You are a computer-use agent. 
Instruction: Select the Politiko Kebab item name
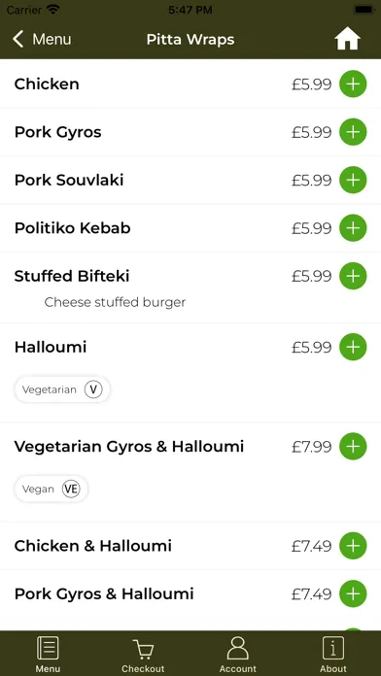click(73, 228)
